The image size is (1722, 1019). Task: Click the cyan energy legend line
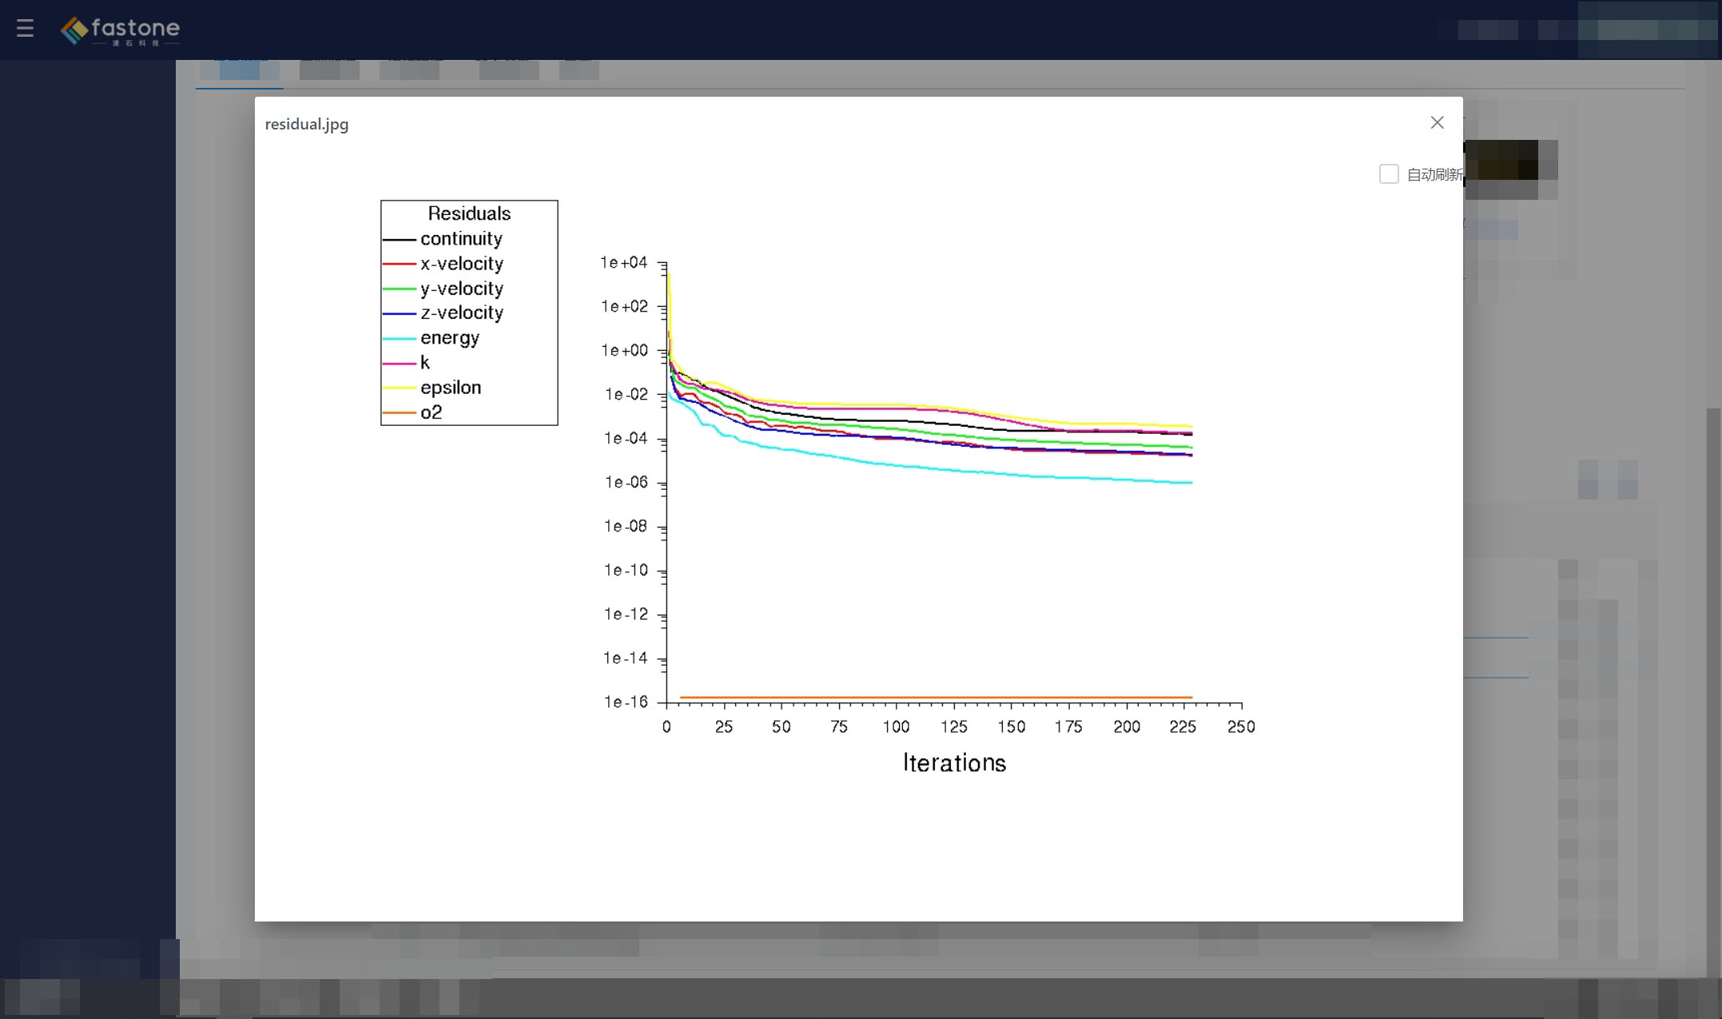pos(399,339)
